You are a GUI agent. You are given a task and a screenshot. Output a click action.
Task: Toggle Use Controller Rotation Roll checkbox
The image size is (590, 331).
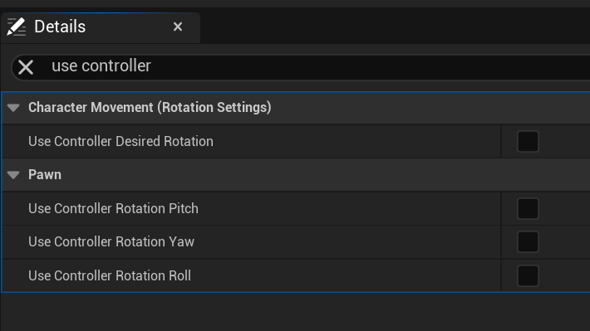tap(528, 275)
